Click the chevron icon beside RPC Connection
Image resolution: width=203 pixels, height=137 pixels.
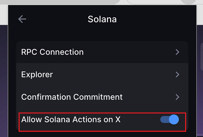point(177,52)
